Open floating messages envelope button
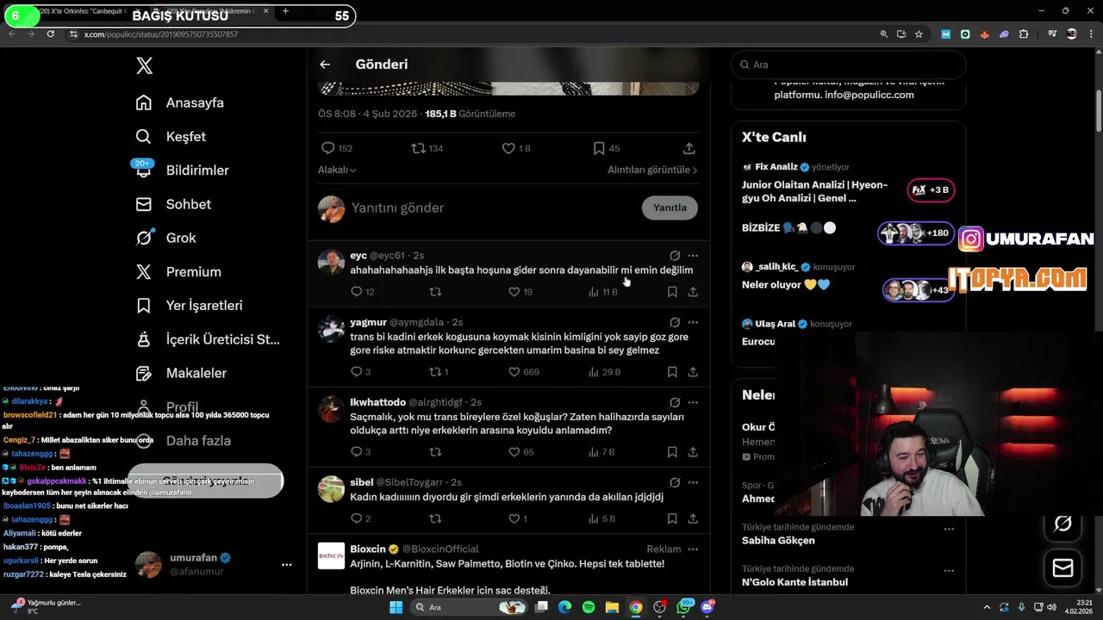This screenshot has height=620, width=1103. tap(1062, 567)
